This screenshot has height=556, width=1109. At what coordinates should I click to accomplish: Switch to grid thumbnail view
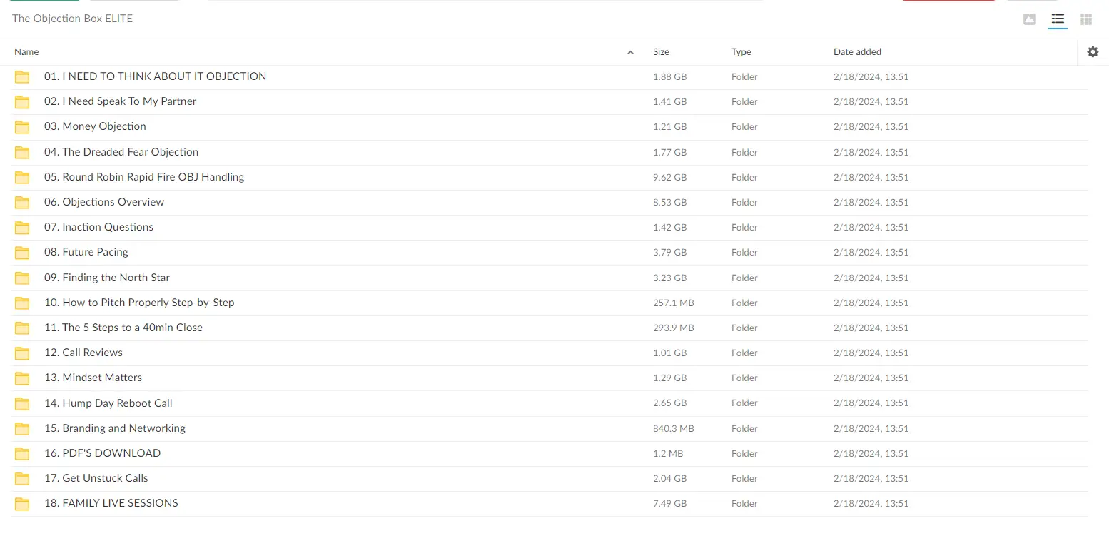point(1086,19)
